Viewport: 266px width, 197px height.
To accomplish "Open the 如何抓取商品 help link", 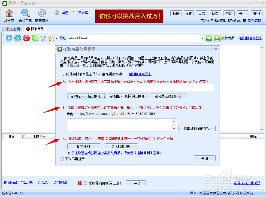I will tap(250, 38).
